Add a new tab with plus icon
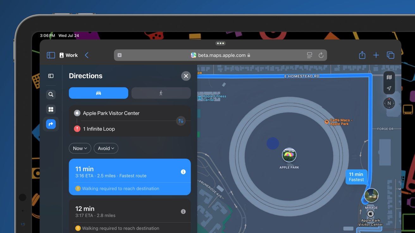This screenshot has height=233, width=415. [x=376, y=55]
